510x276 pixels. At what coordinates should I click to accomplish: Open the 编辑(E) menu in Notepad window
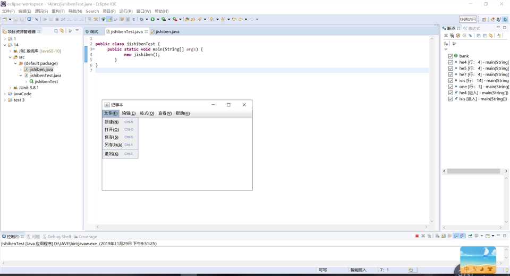[x=129, y=113]
